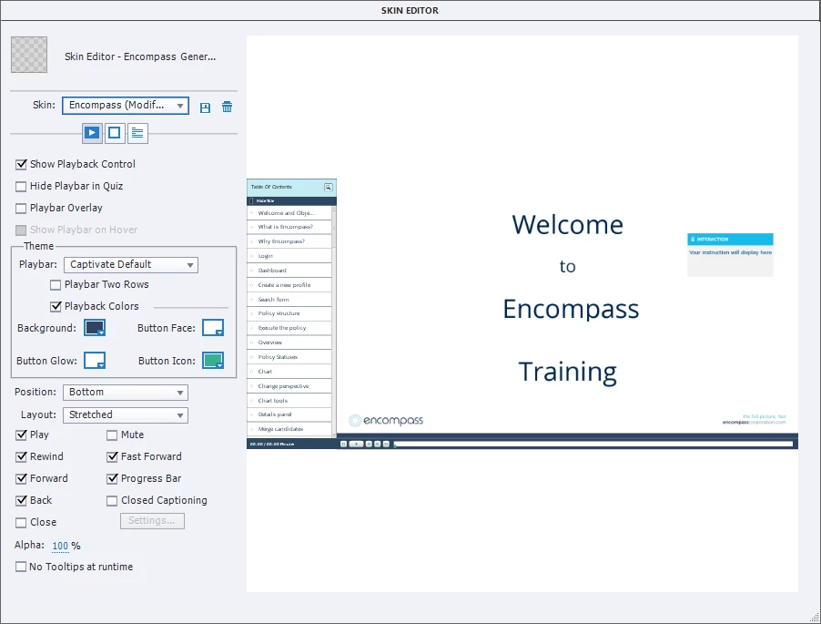Image resolution: width=821 pixels, height=624 pixels.
Task: Click 'Chart' TOC entry
Action: click(x=289, y=372)
